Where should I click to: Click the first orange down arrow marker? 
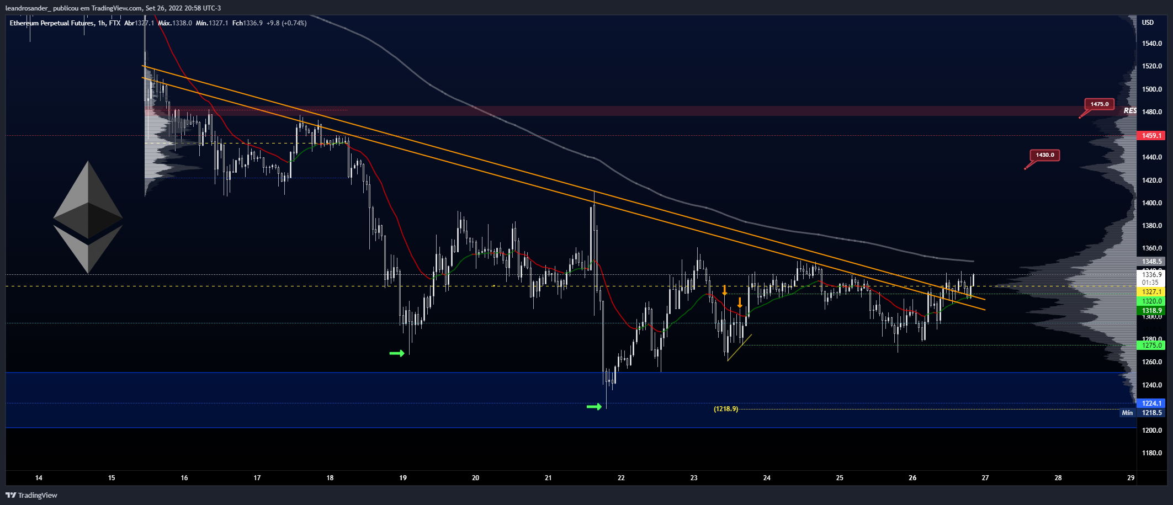pos(725,290)
